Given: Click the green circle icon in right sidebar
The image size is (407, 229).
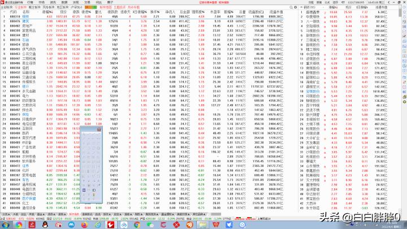Looking at the screenshot, I should point(404,102).
